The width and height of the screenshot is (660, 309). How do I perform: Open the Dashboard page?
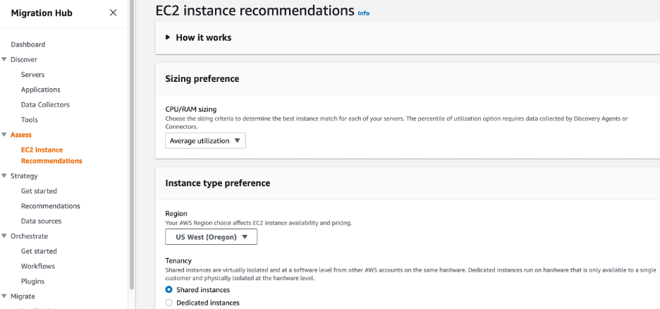point(28,44)
